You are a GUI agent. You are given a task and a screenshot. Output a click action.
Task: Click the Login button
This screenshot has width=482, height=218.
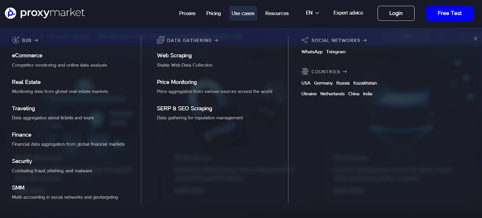[x=396, y=13]
